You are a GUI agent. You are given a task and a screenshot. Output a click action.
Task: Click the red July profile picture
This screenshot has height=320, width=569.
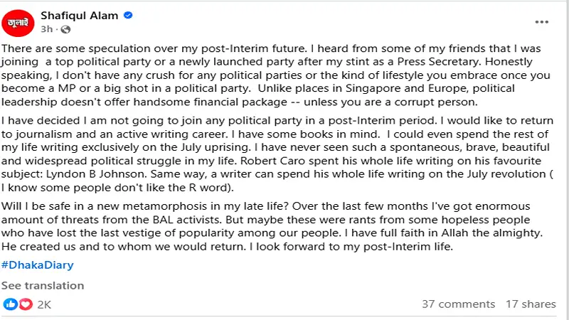(x=18, y=23)
